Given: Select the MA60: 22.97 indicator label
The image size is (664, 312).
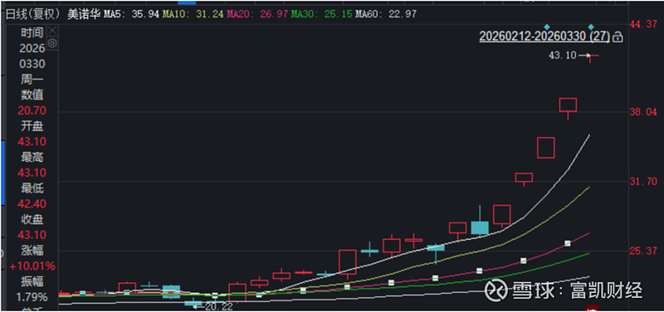Looking at the screenshot, I should coord(386,14).
